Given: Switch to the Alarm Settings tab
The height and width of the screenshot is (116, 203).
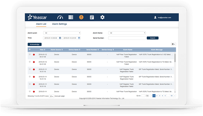Looking at the screenshot, I should (x=59, y=24).
